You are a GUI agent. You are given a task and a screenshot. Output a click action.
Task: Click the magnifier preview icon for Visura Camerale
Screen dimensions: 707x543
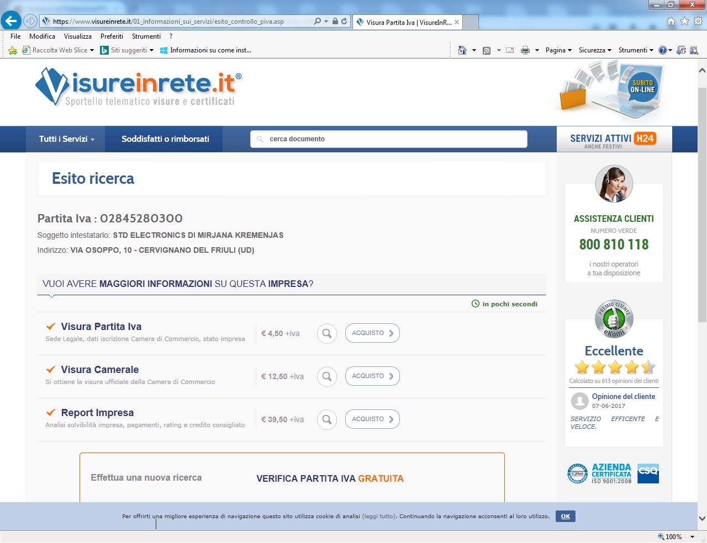(x=327, y=376)
